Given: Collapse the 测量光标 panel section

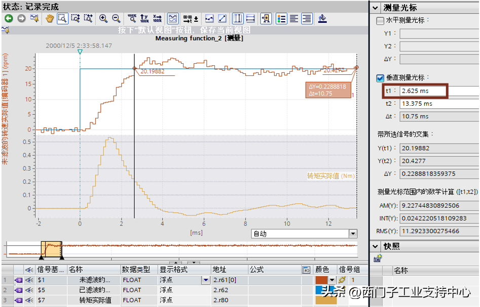Looking at the screenshot, I should [376, 8].
